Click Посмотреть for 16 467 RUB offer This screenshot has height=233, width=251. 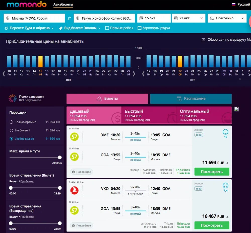[212, 225]
